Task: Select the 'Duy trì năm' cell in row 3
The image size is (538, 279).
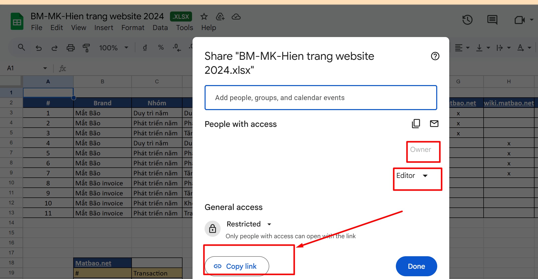Action: click(x=157, y=113)
